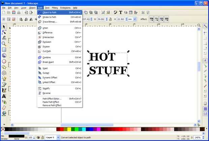Pick the yellow palette swatch
Screen dimensions: 209x141
[x=69, y=129]
